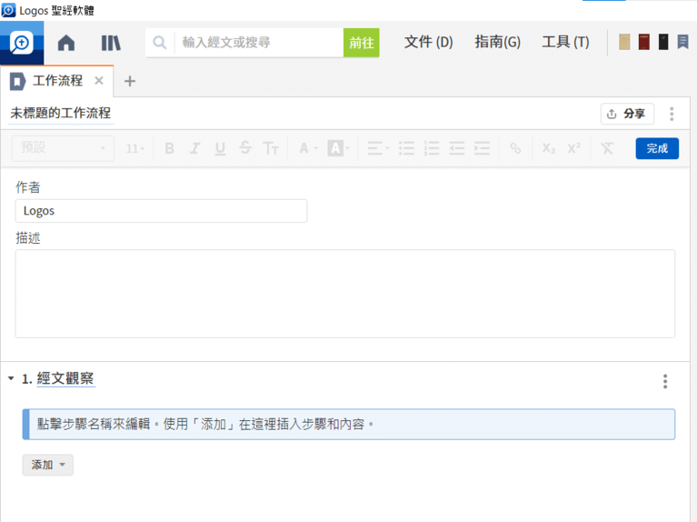Open the dark red book shortcut

(x=644, y=42)
